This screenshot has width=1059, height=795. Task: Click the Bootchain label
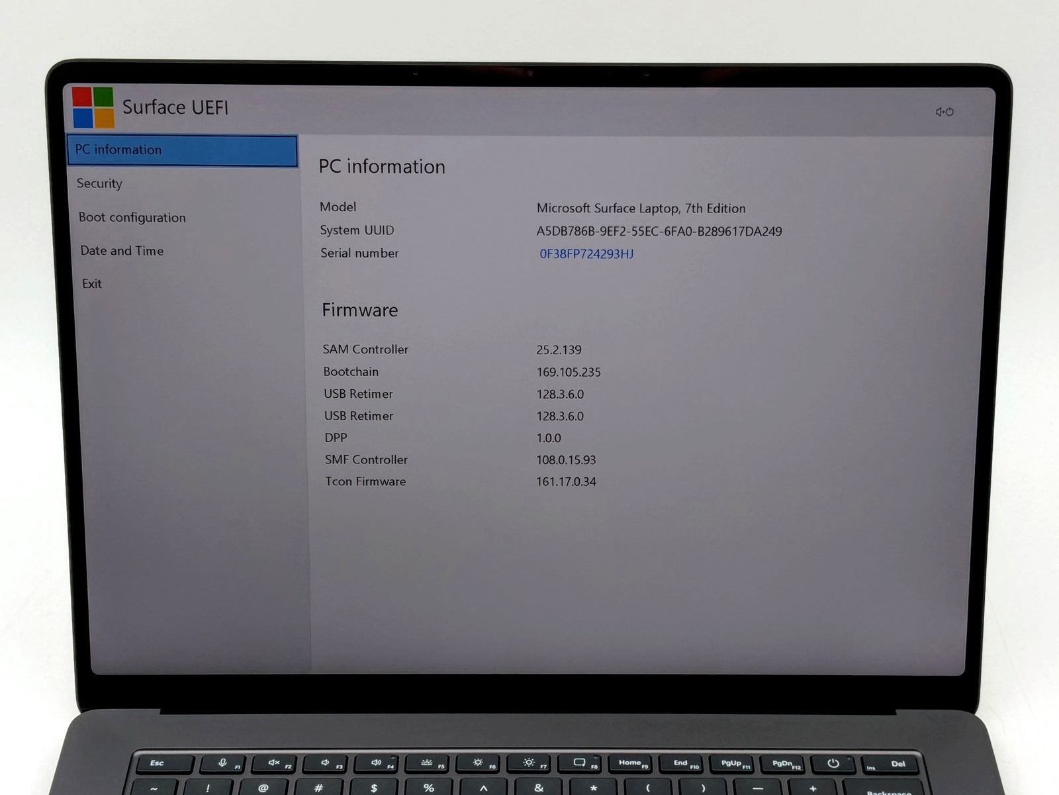[x=351, y=372]
